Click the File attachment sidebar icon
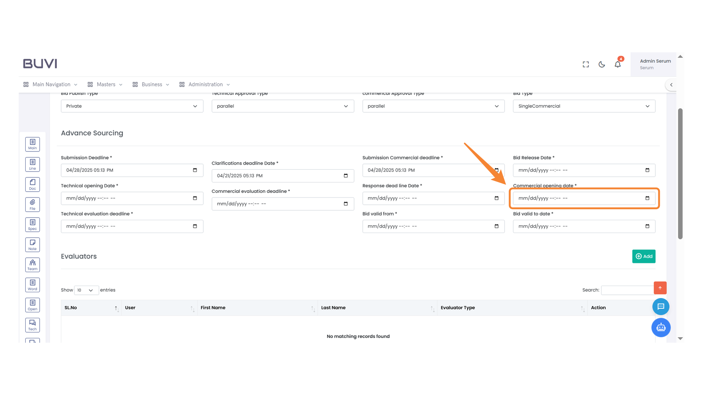This screenshot has height=395, width=703. point(33,204)
